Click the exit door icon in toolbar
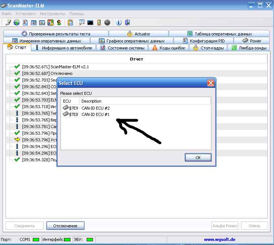 128,23
